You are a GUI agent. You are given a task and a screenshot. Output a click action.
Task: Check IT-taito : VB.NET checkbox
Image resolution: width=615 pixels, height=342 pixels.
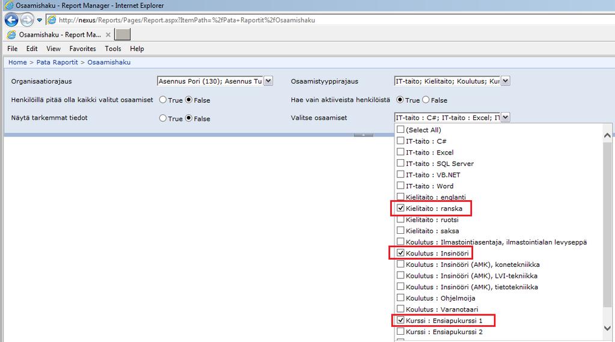[400, 174]
